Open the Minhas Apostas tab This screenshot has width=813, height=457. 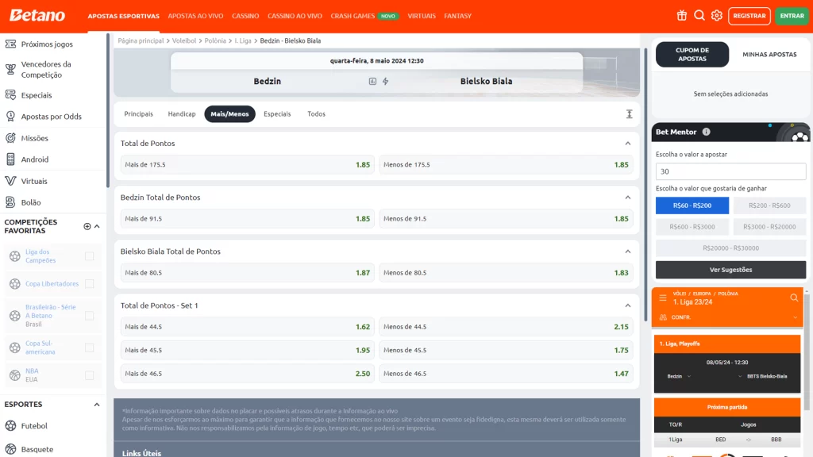pyautogui.click(x=769, y=55)
